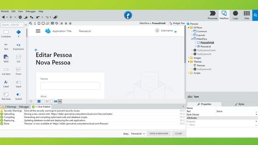Viewport: 258px width, 145px height.
Task: Open the Edit menu
Action: point(13,11)
